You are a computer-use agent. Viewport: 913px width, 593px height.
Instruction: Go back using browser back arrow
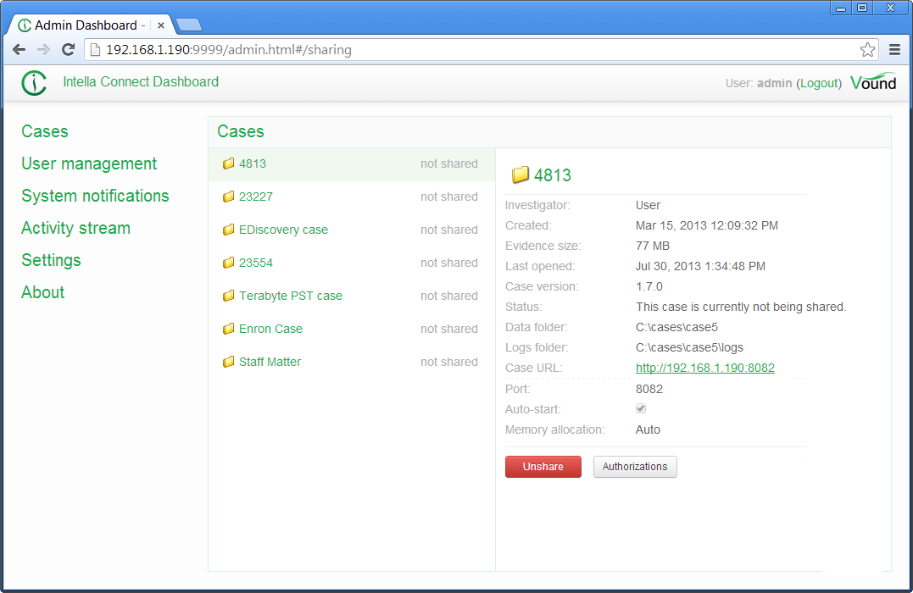pyautogui.click(x=19, y=50)
